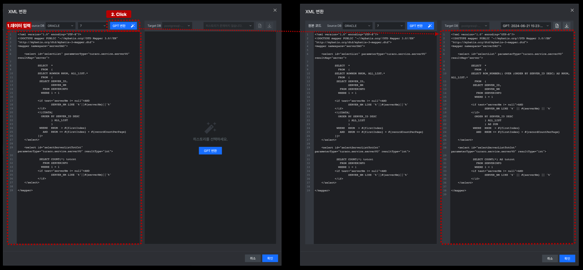Click wand icon on GPT 변환 beside 원본 코드

click(x=430, y=26)
